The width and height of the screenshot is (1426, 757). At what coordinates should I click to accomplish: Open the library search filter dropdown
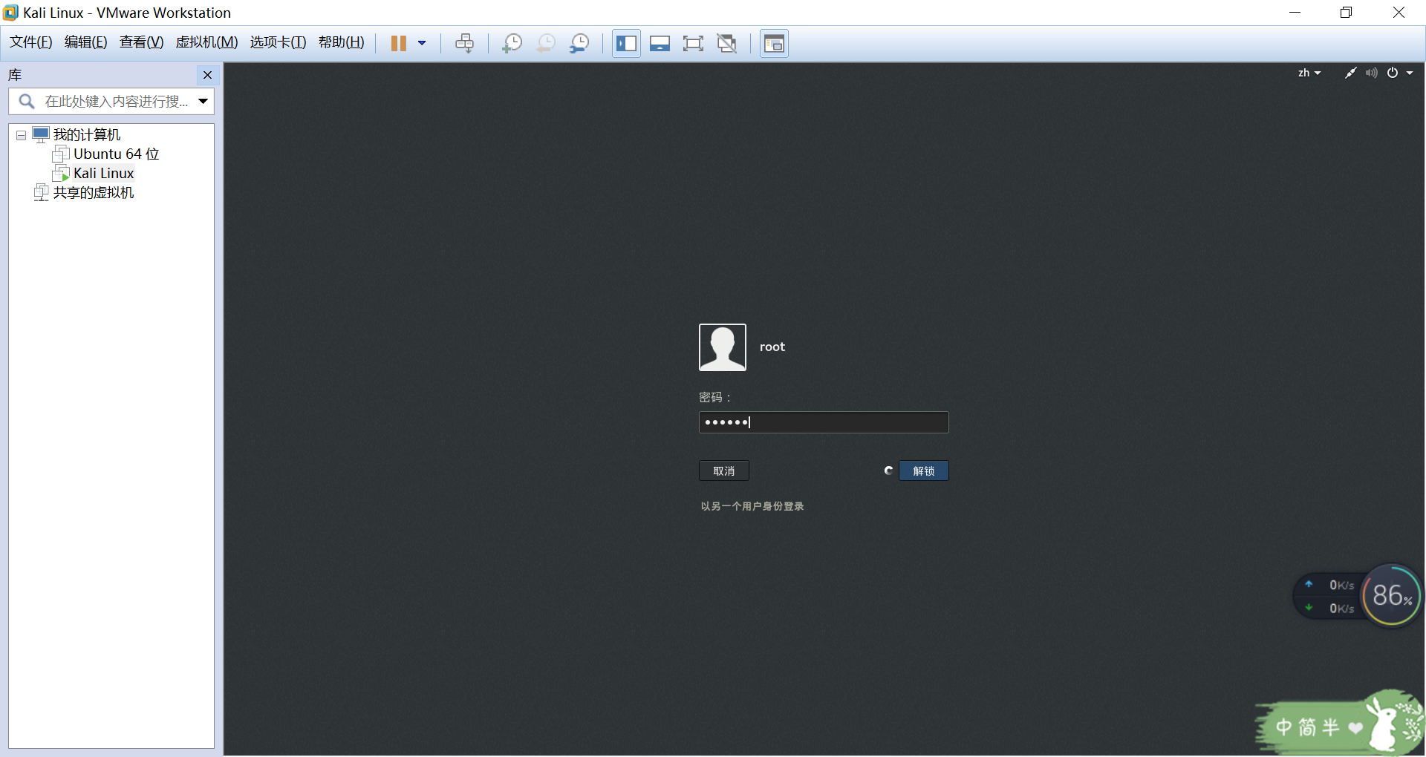203,102
